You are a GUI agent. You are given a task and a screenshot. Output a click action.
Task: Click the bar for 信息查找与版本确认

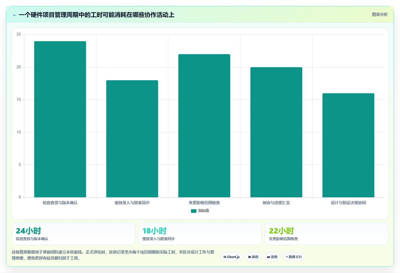pyautogui.click(x=60, y=119)
